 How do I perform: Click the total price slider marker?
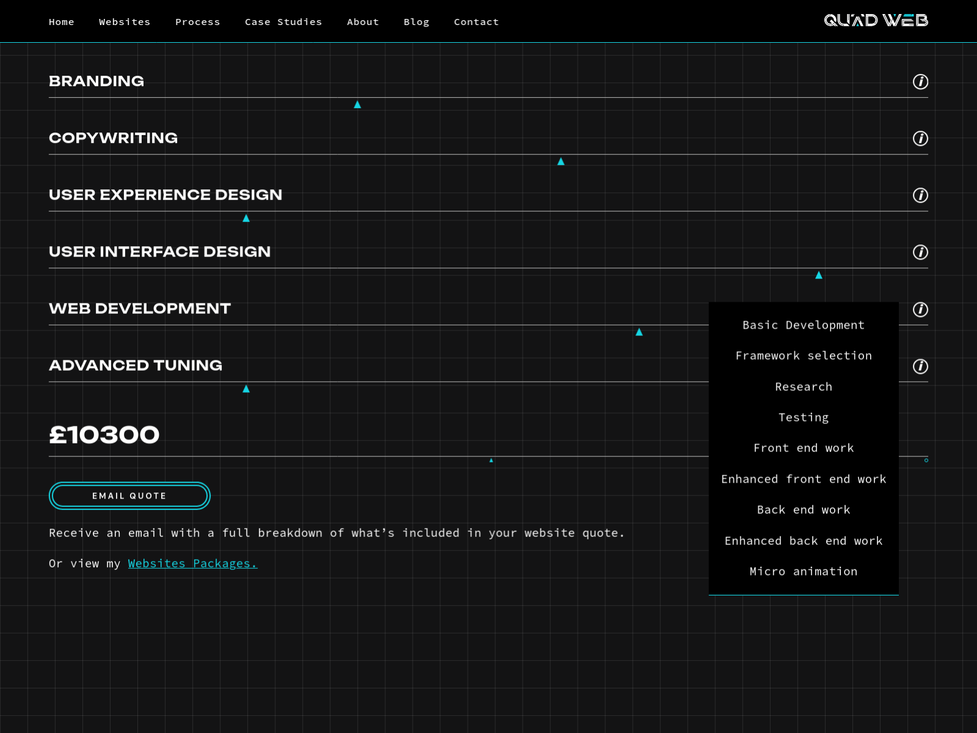click(491, 461)
